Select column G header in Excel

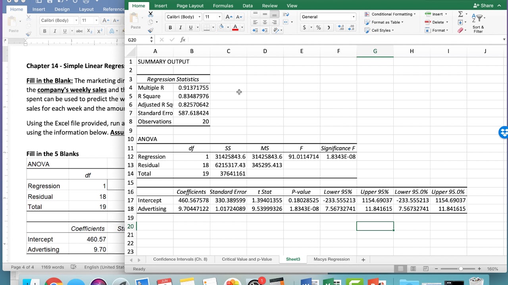(375, 51)
